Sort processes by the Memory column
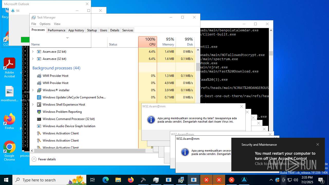 [166, 42]
